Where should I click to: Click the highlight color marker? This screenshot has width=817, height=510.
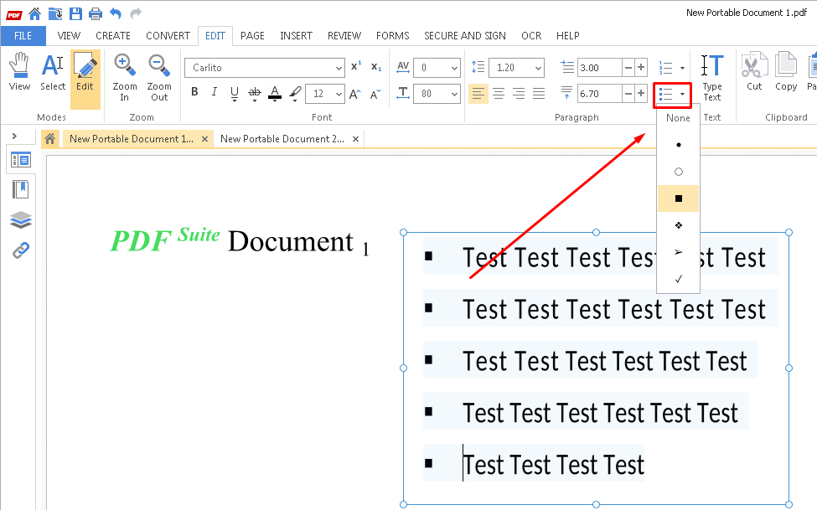[295, 93]
